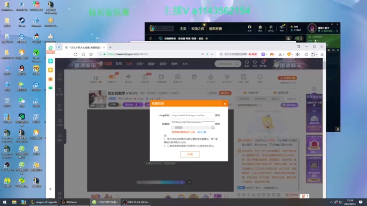Image resolution: width=367 pixels, height=206 pixels.
Task: Click the add plus icon below the video
Action: (189, 182)
